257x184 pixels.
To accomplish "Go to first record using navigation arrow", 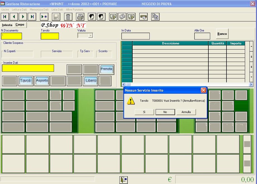I will pyautogui.click(x=5, y=17).
